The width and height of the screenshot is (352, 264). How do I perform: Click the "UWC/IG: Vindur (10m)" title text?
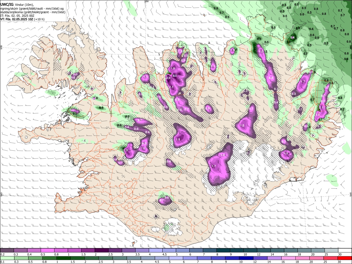pos(17,5)
